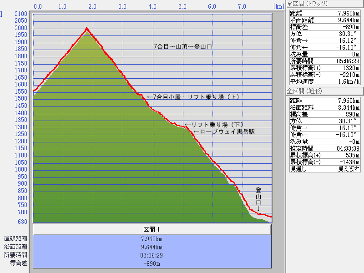The image size is (364, 273).
Task: Click the 平均速度 1.6km/h row
Action: click(325, 81)
